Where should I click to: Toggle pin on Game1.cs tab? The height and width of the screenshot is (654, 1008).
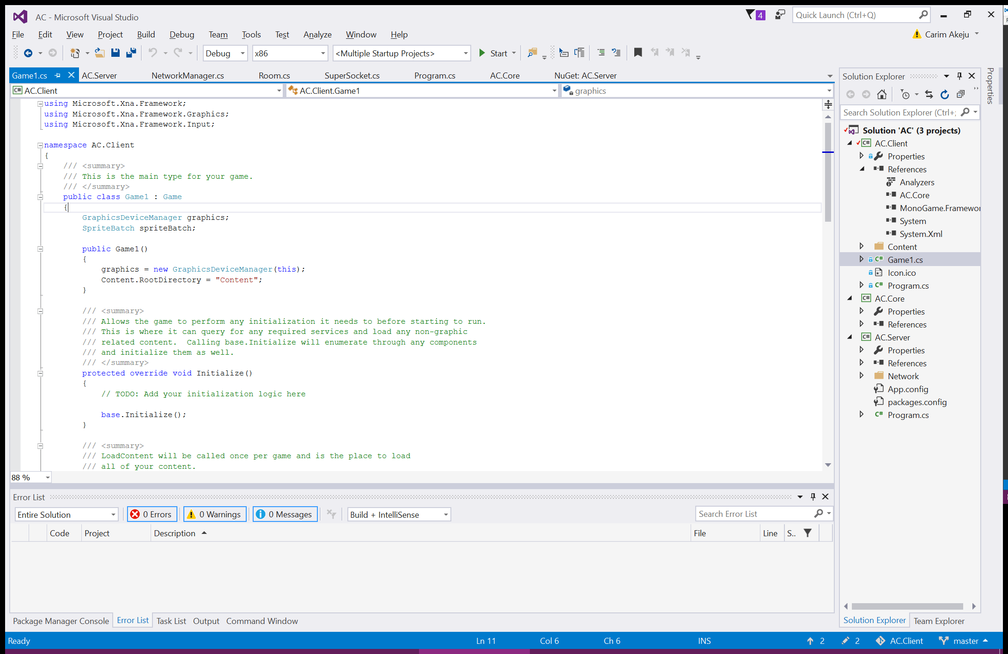pyautogui.click(x=57, y=75)
